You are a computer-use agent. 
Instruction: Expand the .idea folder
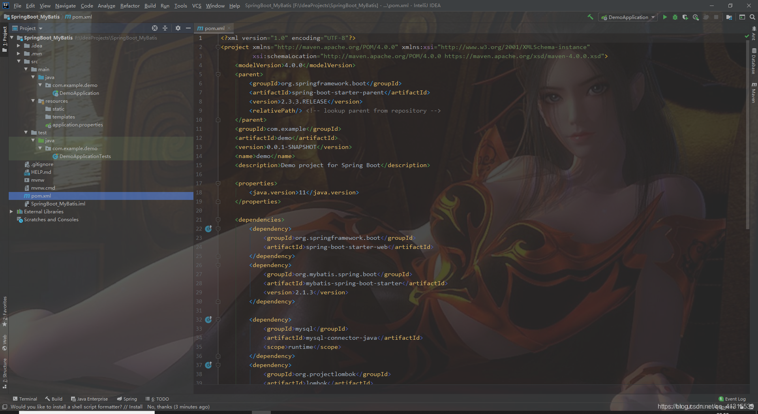(x=19, y=45)
